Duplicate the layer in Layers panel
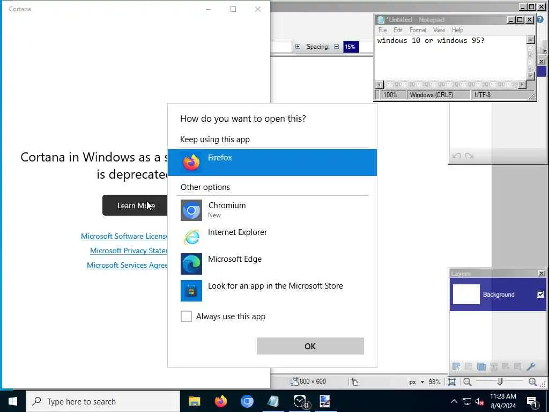The image size is (549, 412). (x=481, y=367)
